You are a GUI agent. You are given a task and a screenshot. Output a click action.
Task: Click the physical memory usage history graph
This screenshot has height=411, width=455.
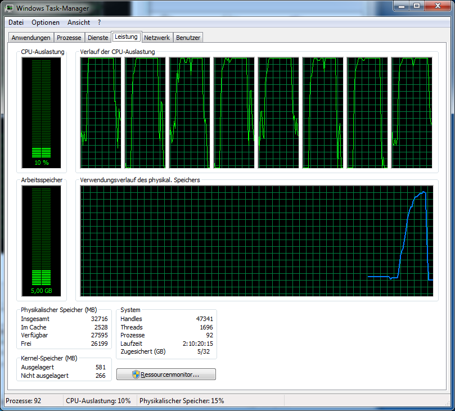tap(257, 241)
